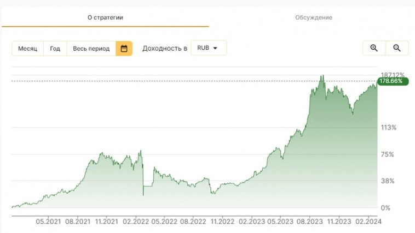This screenshot has height=233, width=415.
Task: Show Весь период range
Action: click(x=91, y=49)
